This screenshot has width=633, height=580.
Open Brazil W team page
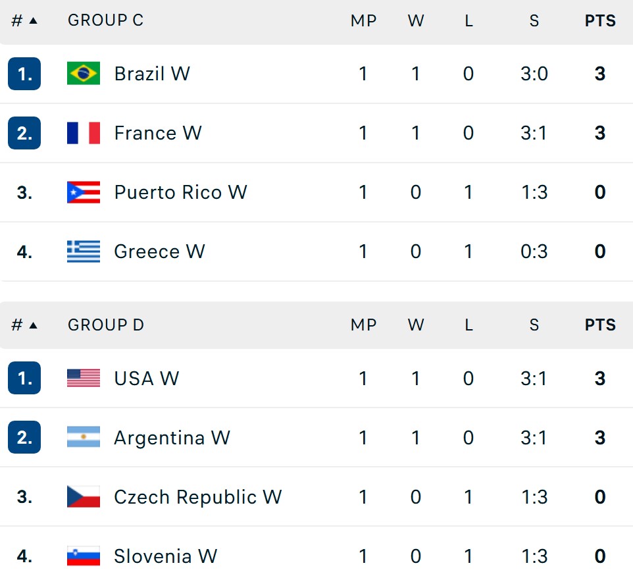click(x=152, y=74)
